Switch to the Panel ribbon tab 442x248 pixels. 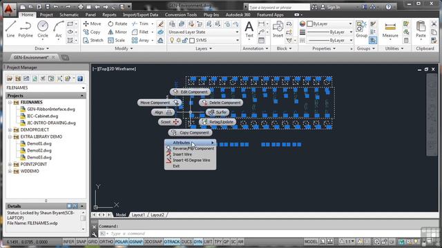point(90,14)
